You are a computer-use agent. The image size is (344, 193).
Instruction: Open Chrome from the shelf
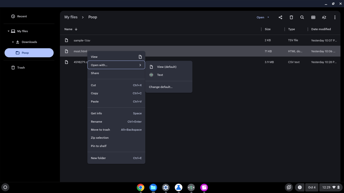141,187
